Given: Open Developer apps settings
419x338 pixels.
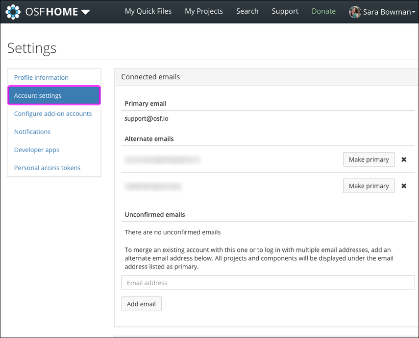Looking at the screenshot, I should pos(37,150).
